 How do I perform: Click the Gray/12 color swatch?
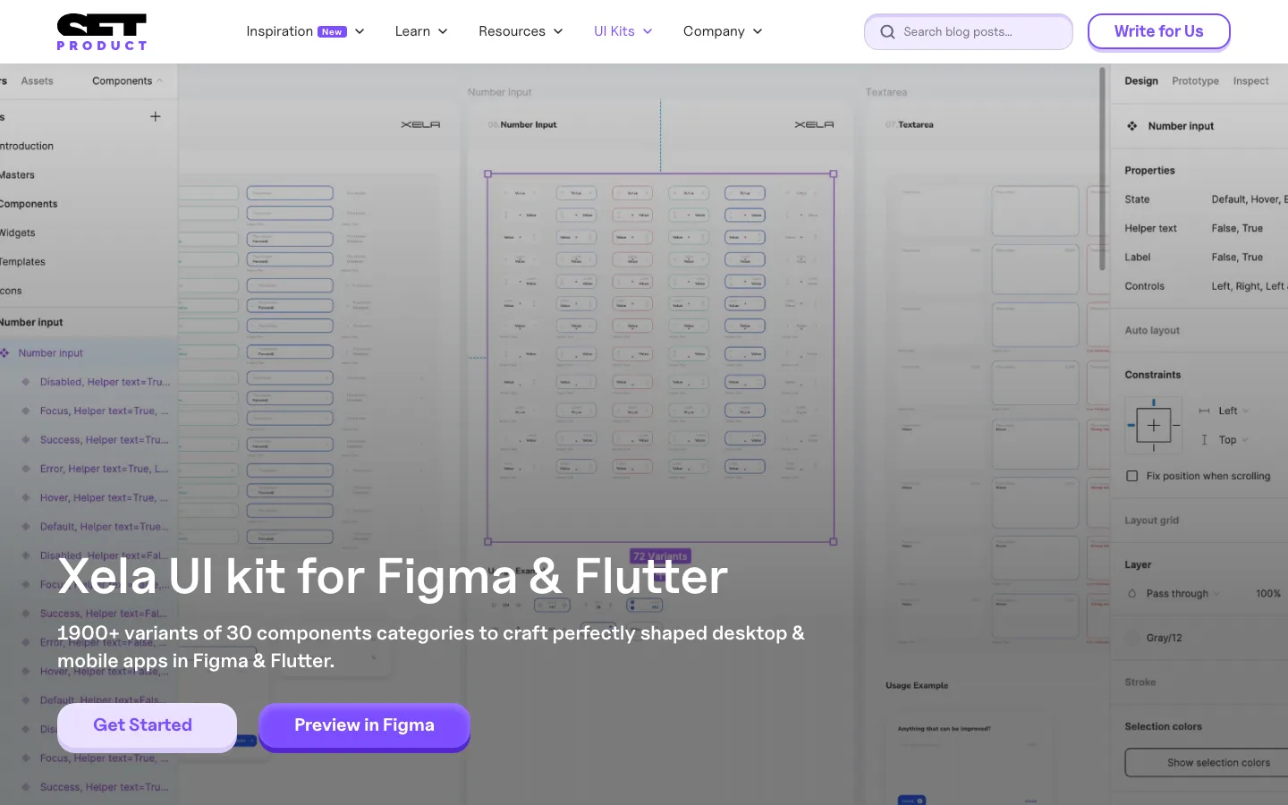point(1132,638)
